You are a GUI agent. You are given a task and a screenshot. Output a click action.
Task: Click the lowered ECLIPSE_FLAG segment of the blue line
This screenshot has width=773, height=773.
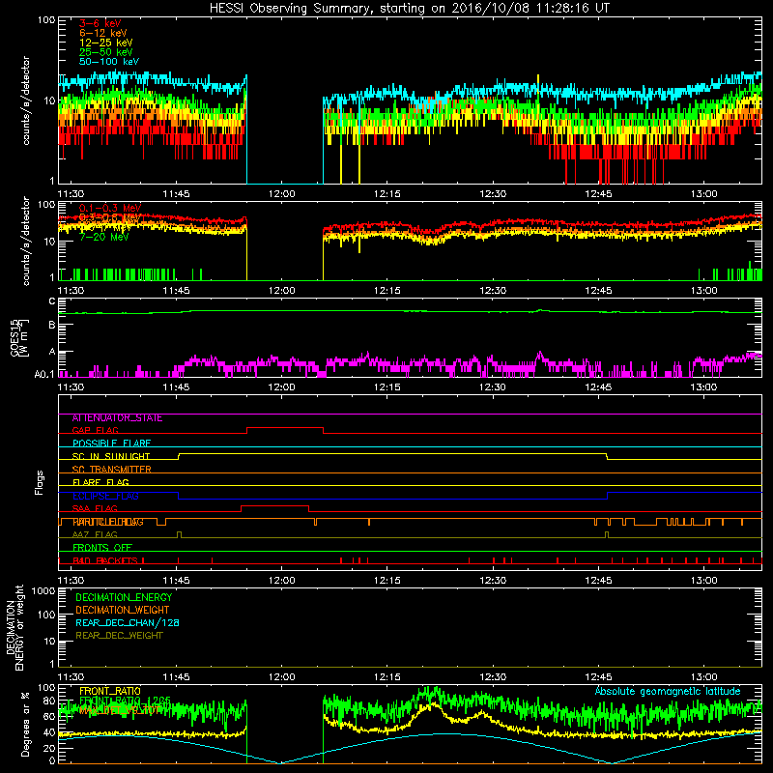393,500
